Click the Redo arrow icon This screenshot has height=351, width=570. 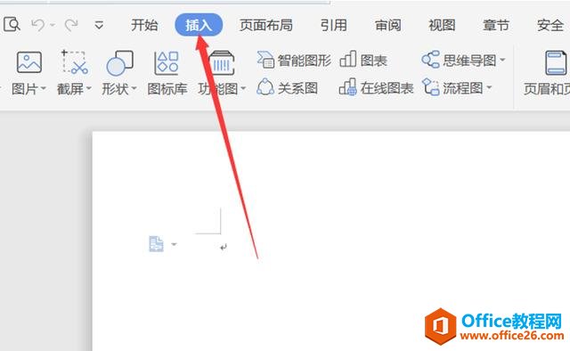click(71, 25)
